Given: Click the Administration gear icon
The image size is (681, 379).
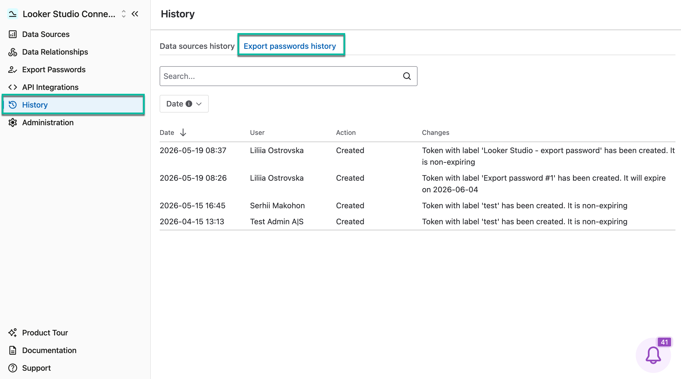Looking at the screenshot, I should coord(13,122).
